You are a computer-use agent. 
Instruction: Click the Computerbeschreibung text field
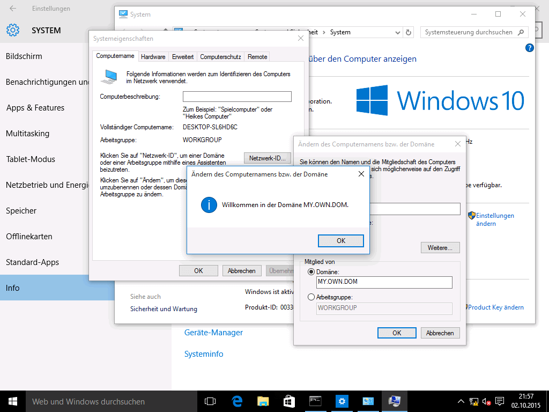click(237, 97)
